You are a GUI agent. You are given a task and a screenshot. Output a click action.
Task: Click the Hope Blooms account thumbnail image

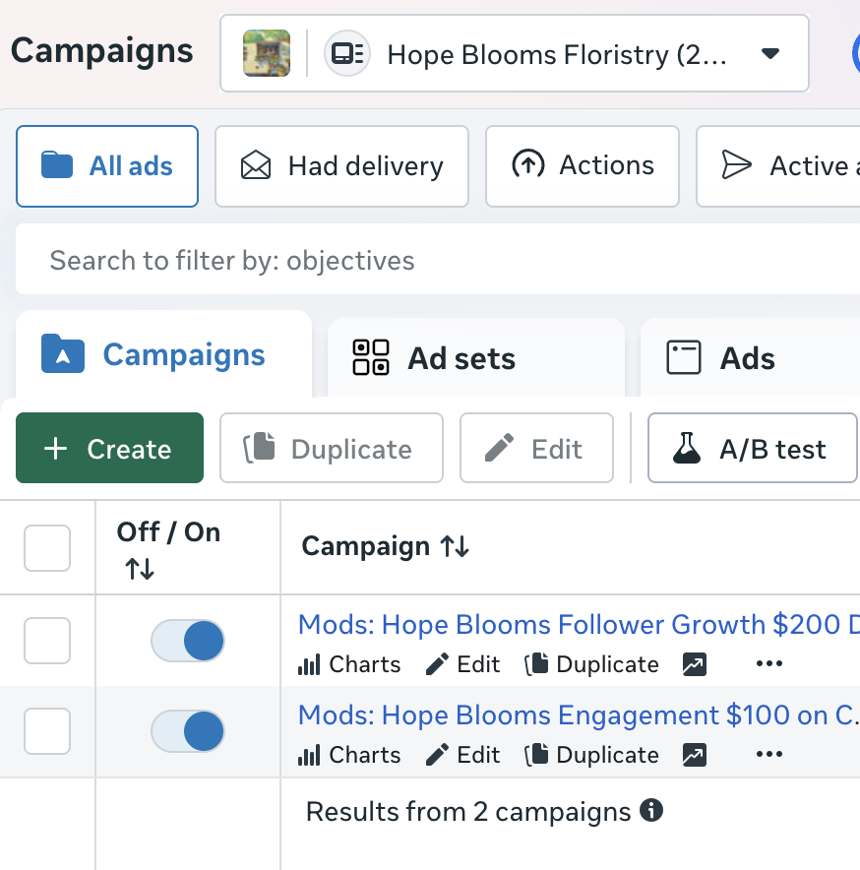tap(267, 53)
